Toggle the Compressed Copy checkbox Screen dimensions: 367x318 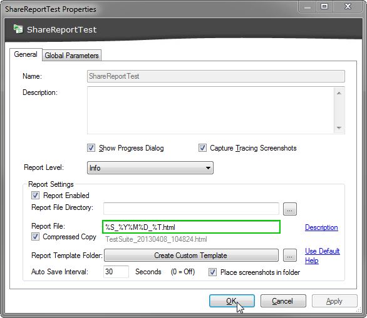(x=35, y=237)
